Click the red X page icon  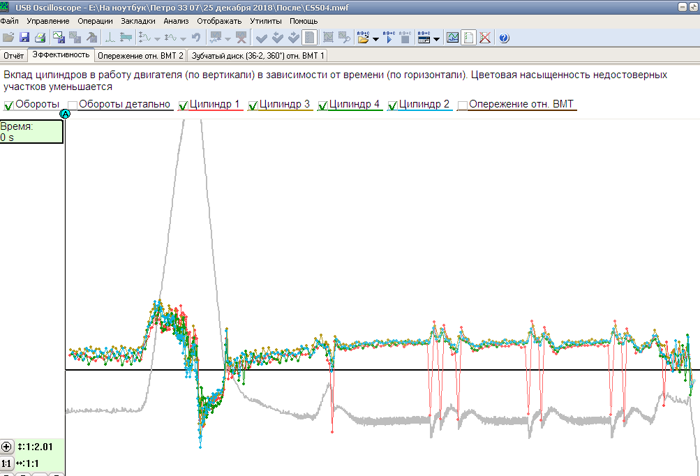point(484,38)
